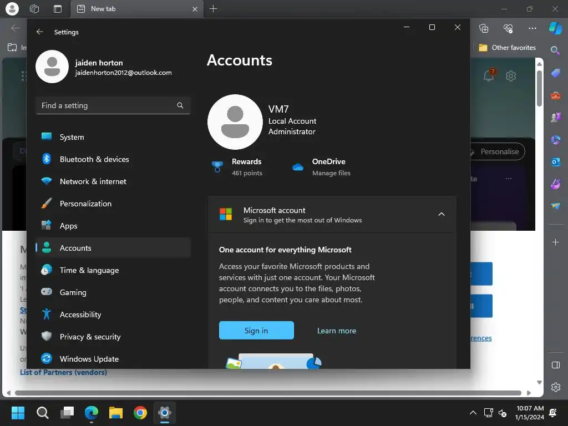Viewport: 568px width, 426px height.
Task: Click the Microsoft logo icon
Action: 226,214
